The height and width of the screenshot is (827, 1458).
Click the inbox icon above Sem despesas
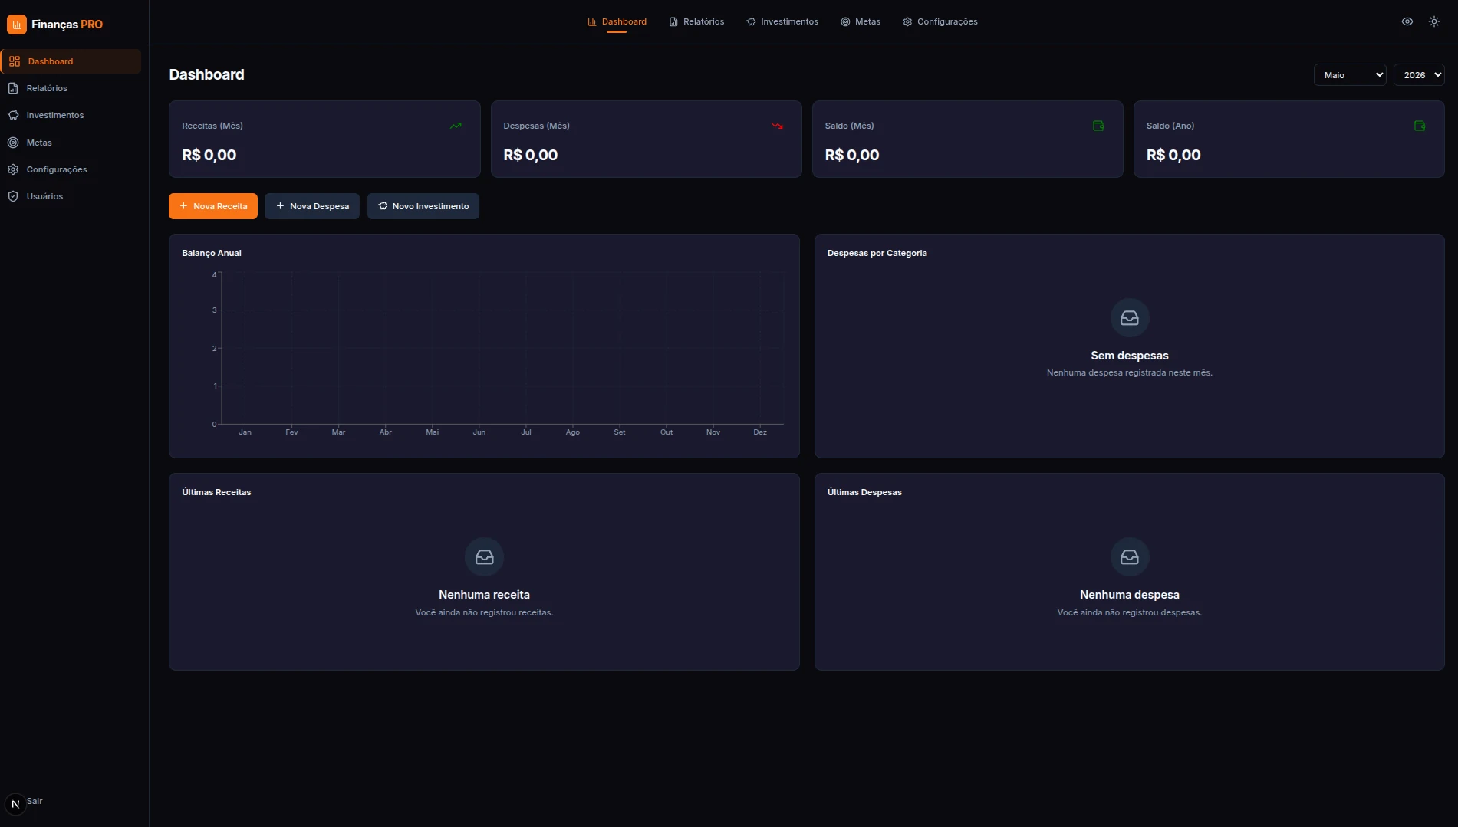[x=1130, y=317]
